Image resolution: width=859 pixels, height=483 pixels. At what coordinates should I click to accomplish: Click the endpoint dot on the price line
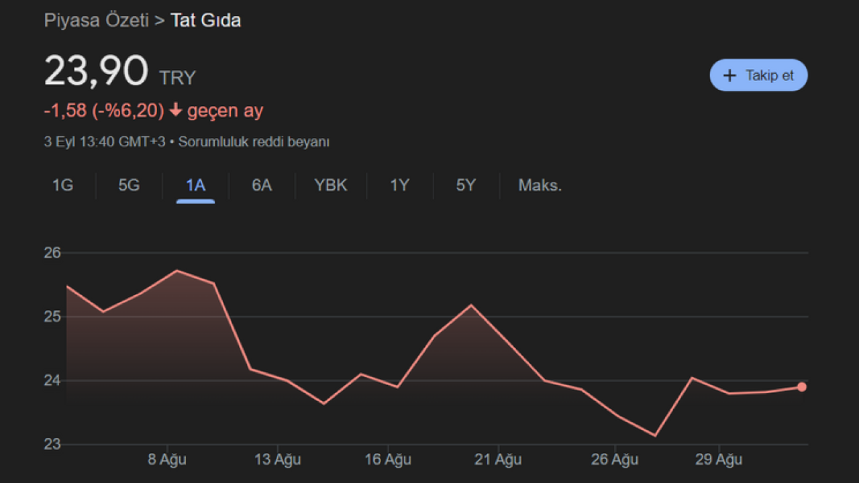click(x=801, y=387)
